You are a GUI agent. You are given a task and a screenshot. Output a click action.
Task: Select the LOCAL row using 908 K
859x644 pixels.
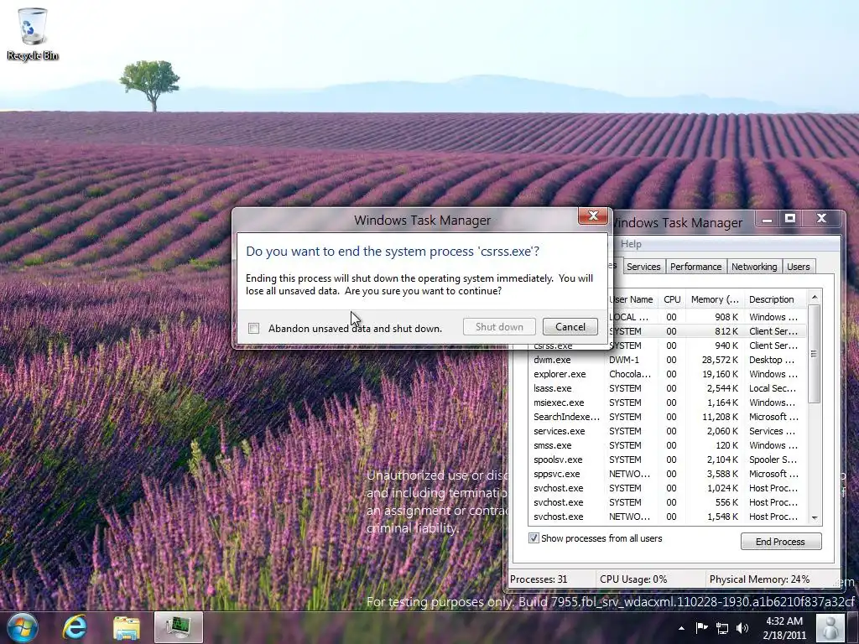coord(709,317)
